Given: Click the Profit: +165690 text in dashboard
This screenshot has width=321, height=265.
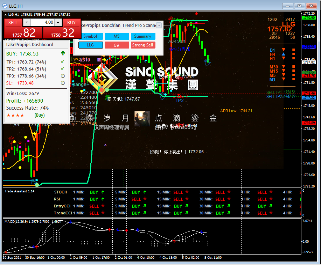Looking at the screenshot, I should pyautogui.click(x=25, y=101).
